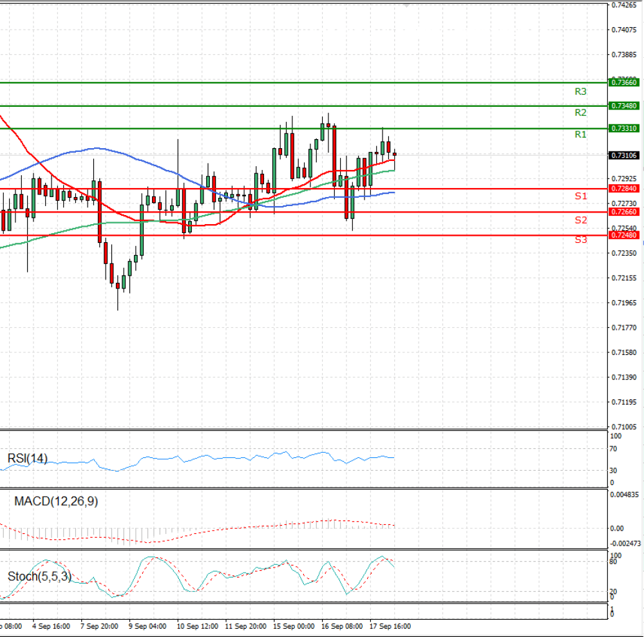Viewport: 644px width, 637px height.
Task: Click the Stoch(5,5,3) indicator label
Action: coord(39,576)
